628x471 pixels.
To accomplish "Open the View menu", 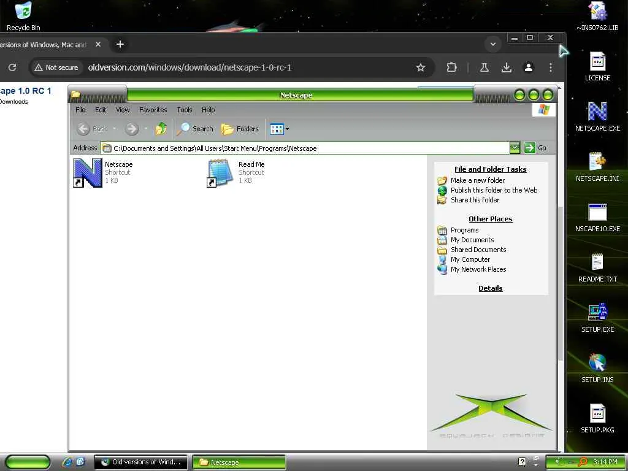I will [123, 110].
